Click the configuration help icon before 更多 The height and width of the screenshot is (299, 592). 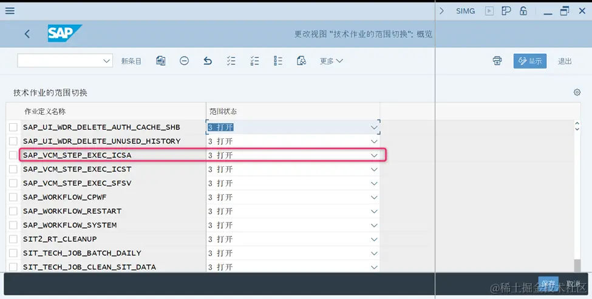(301, 61)
